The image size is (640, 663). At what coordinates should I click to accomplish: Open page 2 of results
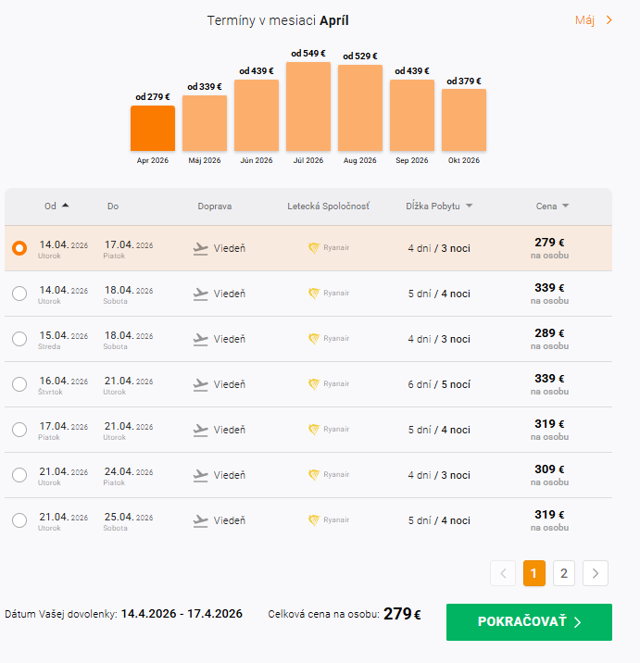563,573
